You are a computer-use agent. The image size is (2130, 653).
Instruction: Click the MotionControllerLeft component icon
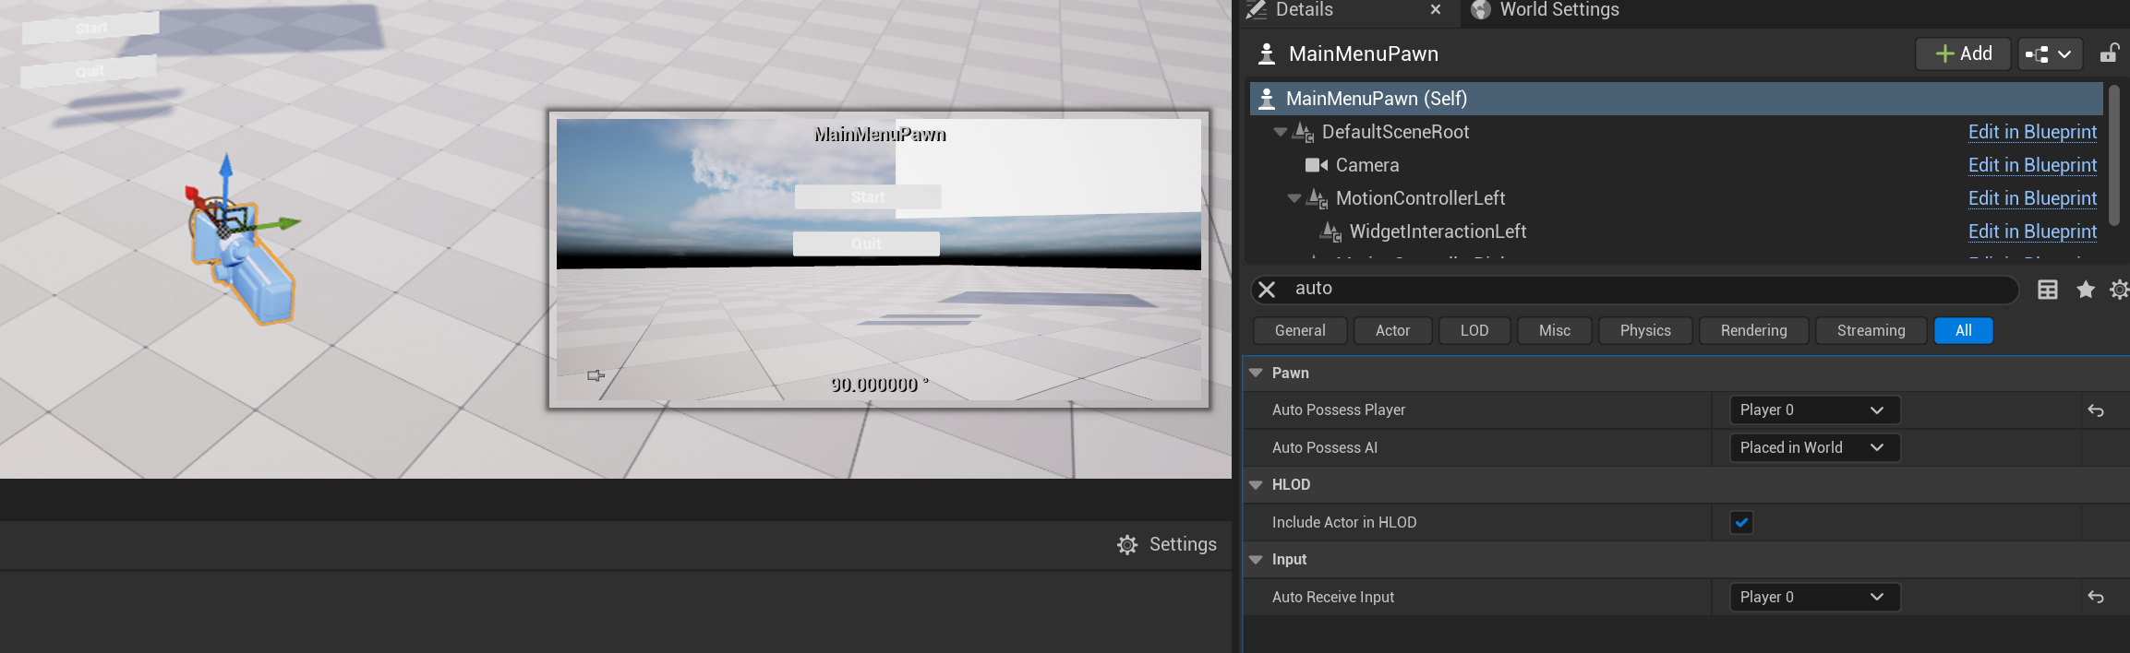click(x=1317, y=198)
